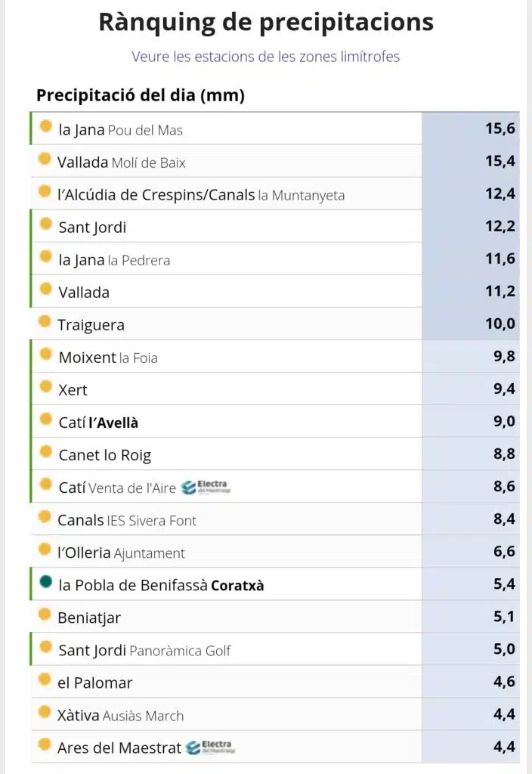Image resolution: width=532 pixels, height=774 pixels.
Task: Click the yellow dot beside Beniatjar
Action: [x=45, y=614]
